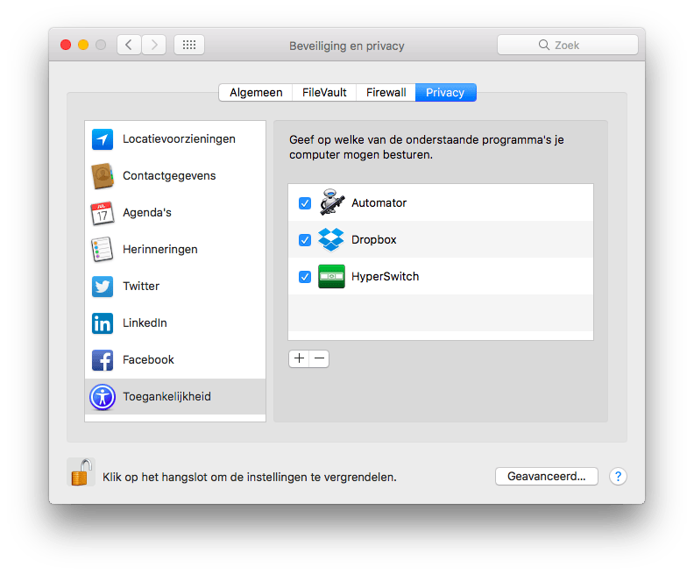Click the Agenda's calendar icon
The image size is (694, 574).
point(103,213)
